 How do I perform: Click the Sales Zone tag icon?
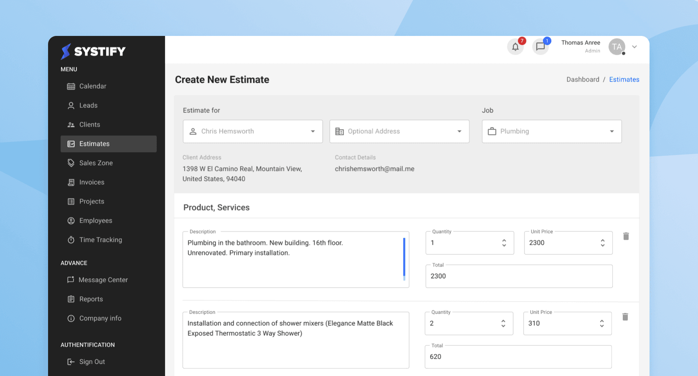(71, 163)
